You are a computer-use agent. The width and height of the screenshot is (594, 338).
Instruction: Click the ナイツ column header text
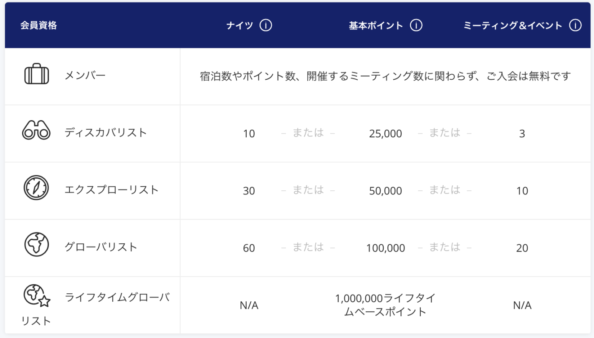(x=240, y=25)
